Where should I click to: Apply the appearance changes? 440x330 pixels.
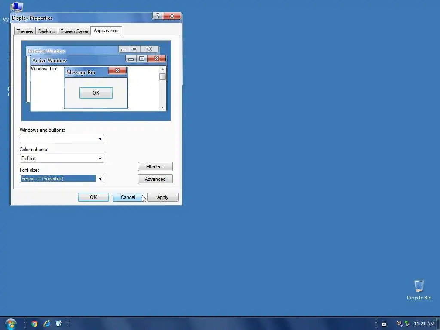coord(163,197)
